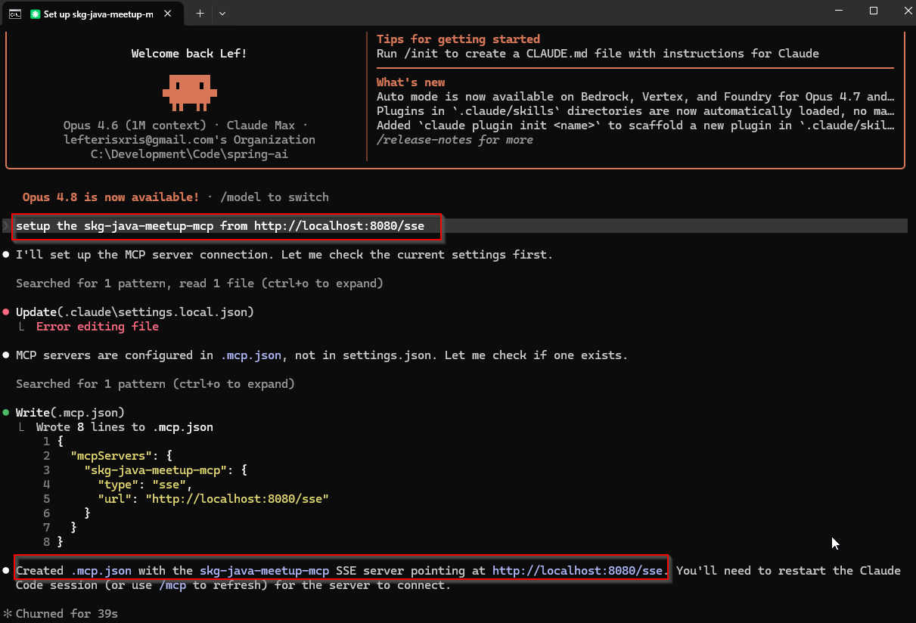
Task: Click the "type": "sse" JSON line
Action: coord(145,485)
